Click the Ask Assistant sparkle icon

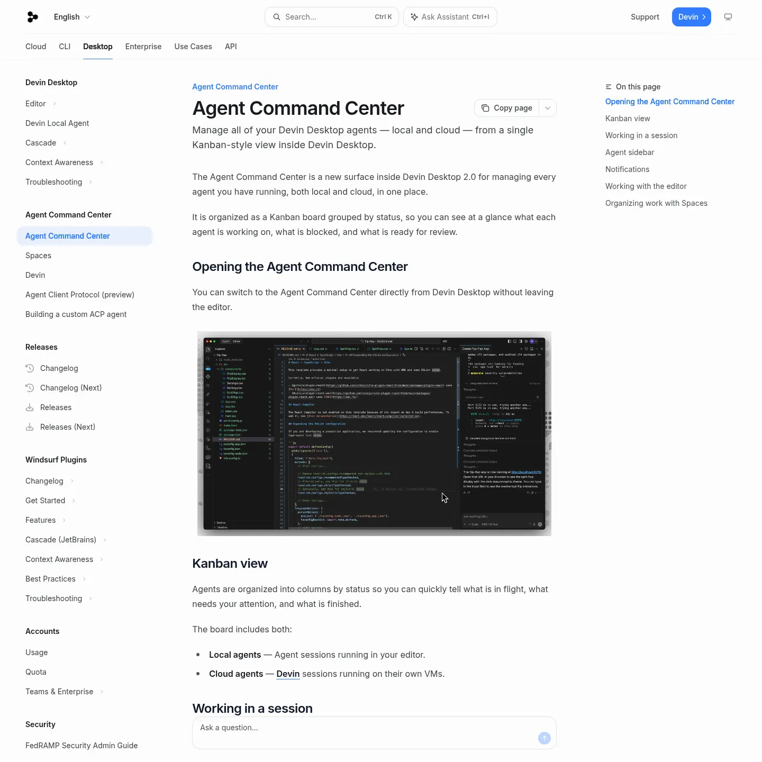click(414, 17)
